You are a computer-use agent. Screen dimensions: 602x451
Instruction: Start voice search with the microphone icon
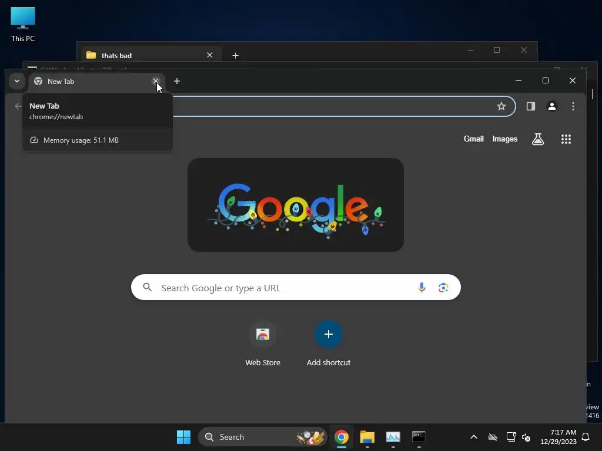pos(422,287)
